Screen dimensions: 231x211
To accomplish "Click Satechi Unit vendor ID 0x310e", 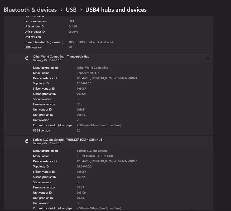I will click(x=81, y=193).
